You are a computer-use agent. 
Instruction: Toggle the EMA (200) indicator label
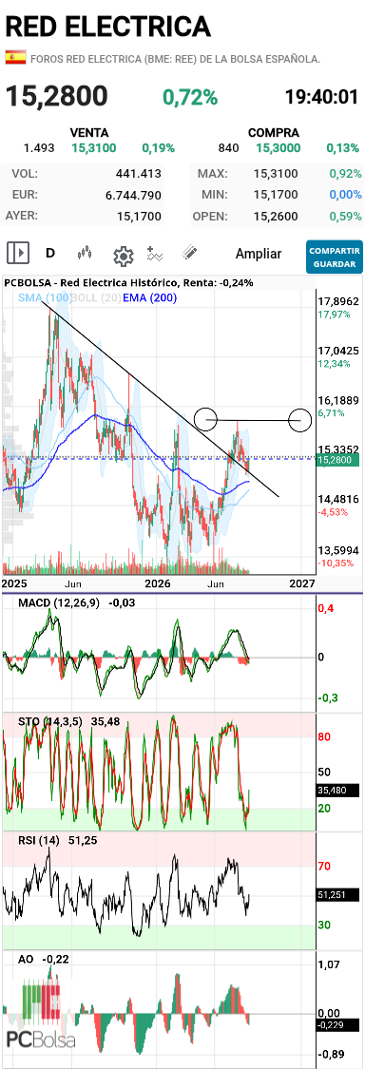(x=150, y=297)
